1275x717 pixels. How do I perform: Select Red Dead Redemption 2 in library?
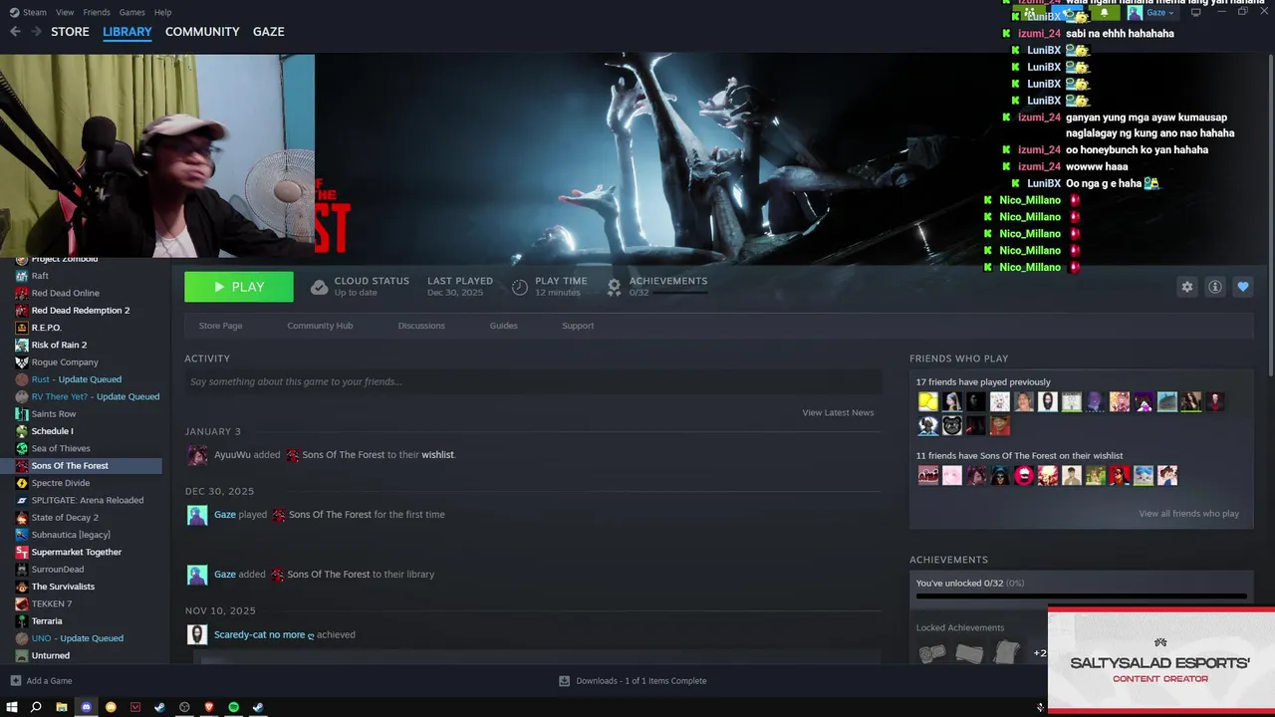tap(81, 311)
